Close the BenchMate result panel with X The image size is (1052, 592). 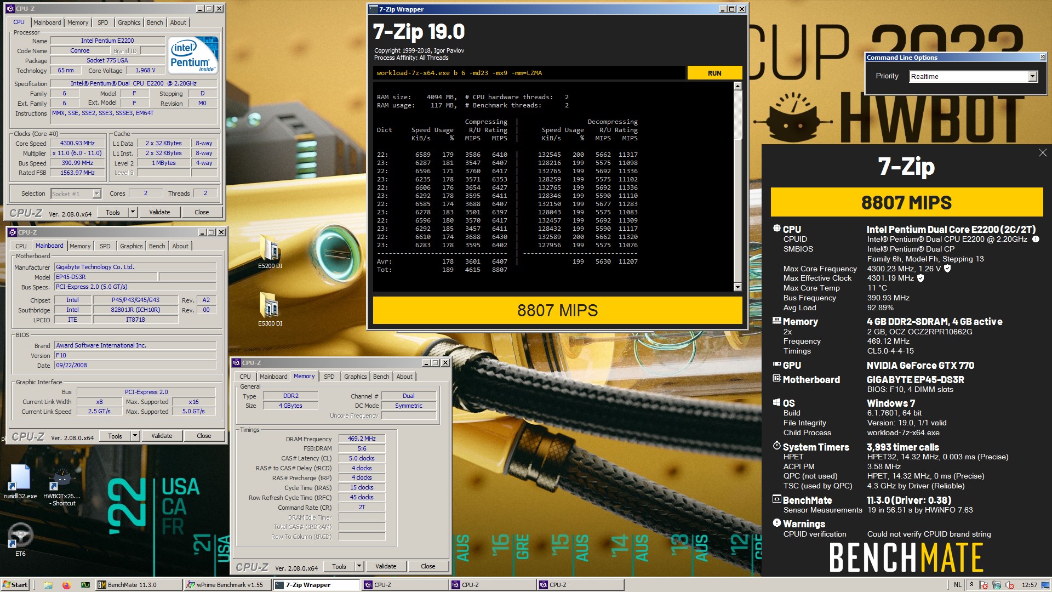pyautogui.click(x=1042, y=153)
